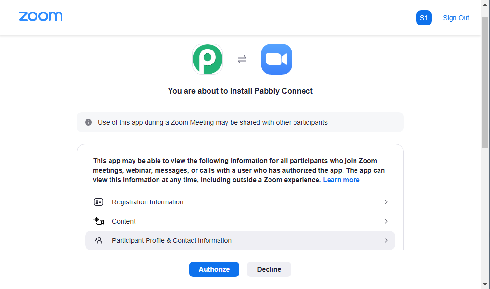Screen dimensions: 490x289
Task: Expand the Content row
Action: point(240,222)
